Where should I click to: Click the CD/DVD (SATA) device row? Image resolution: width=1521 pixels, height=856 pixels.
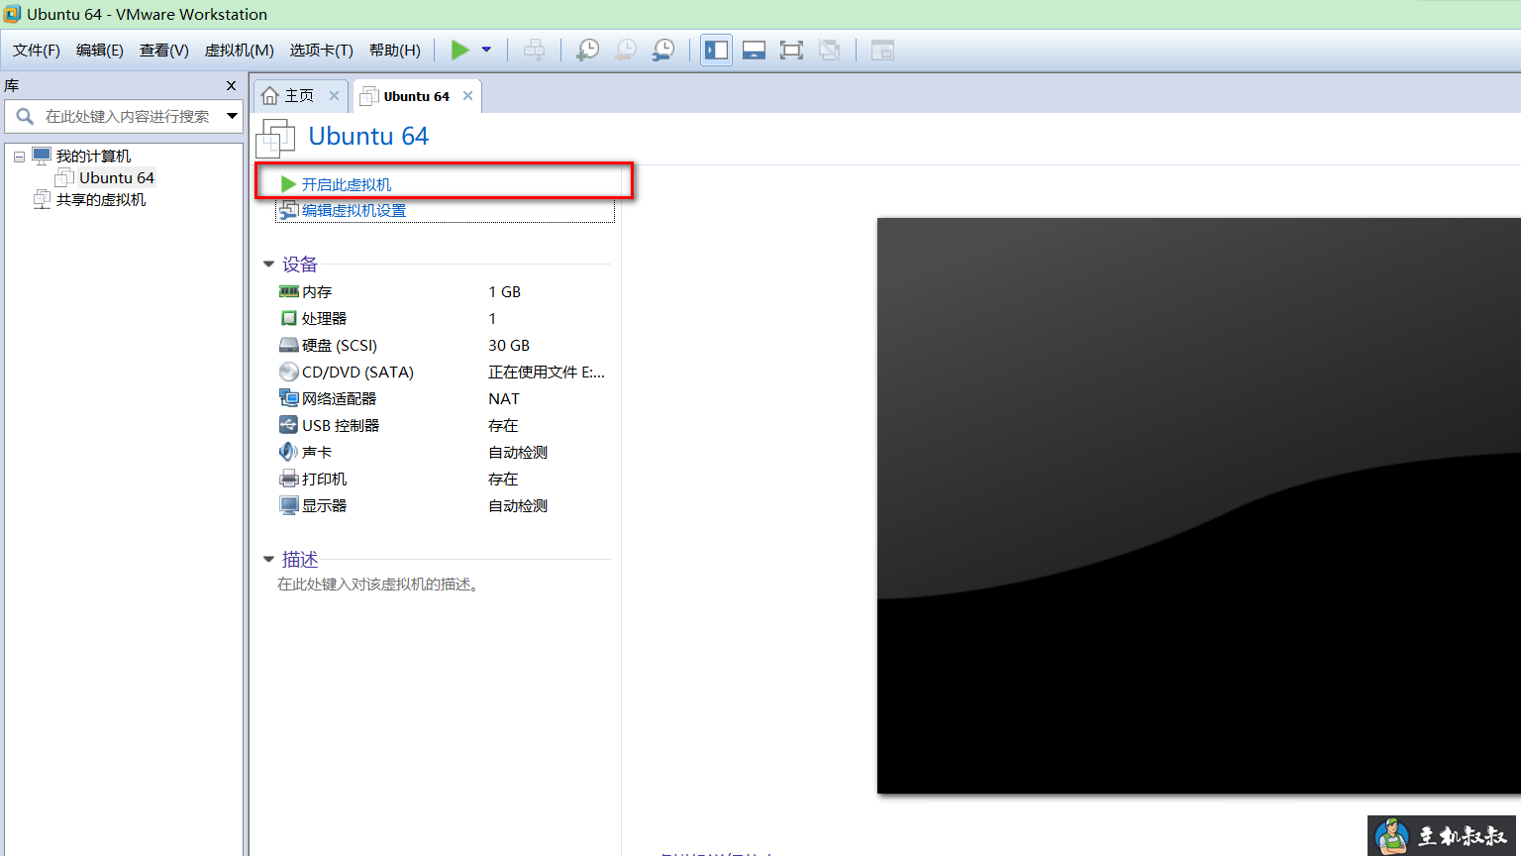coord(444,372)
